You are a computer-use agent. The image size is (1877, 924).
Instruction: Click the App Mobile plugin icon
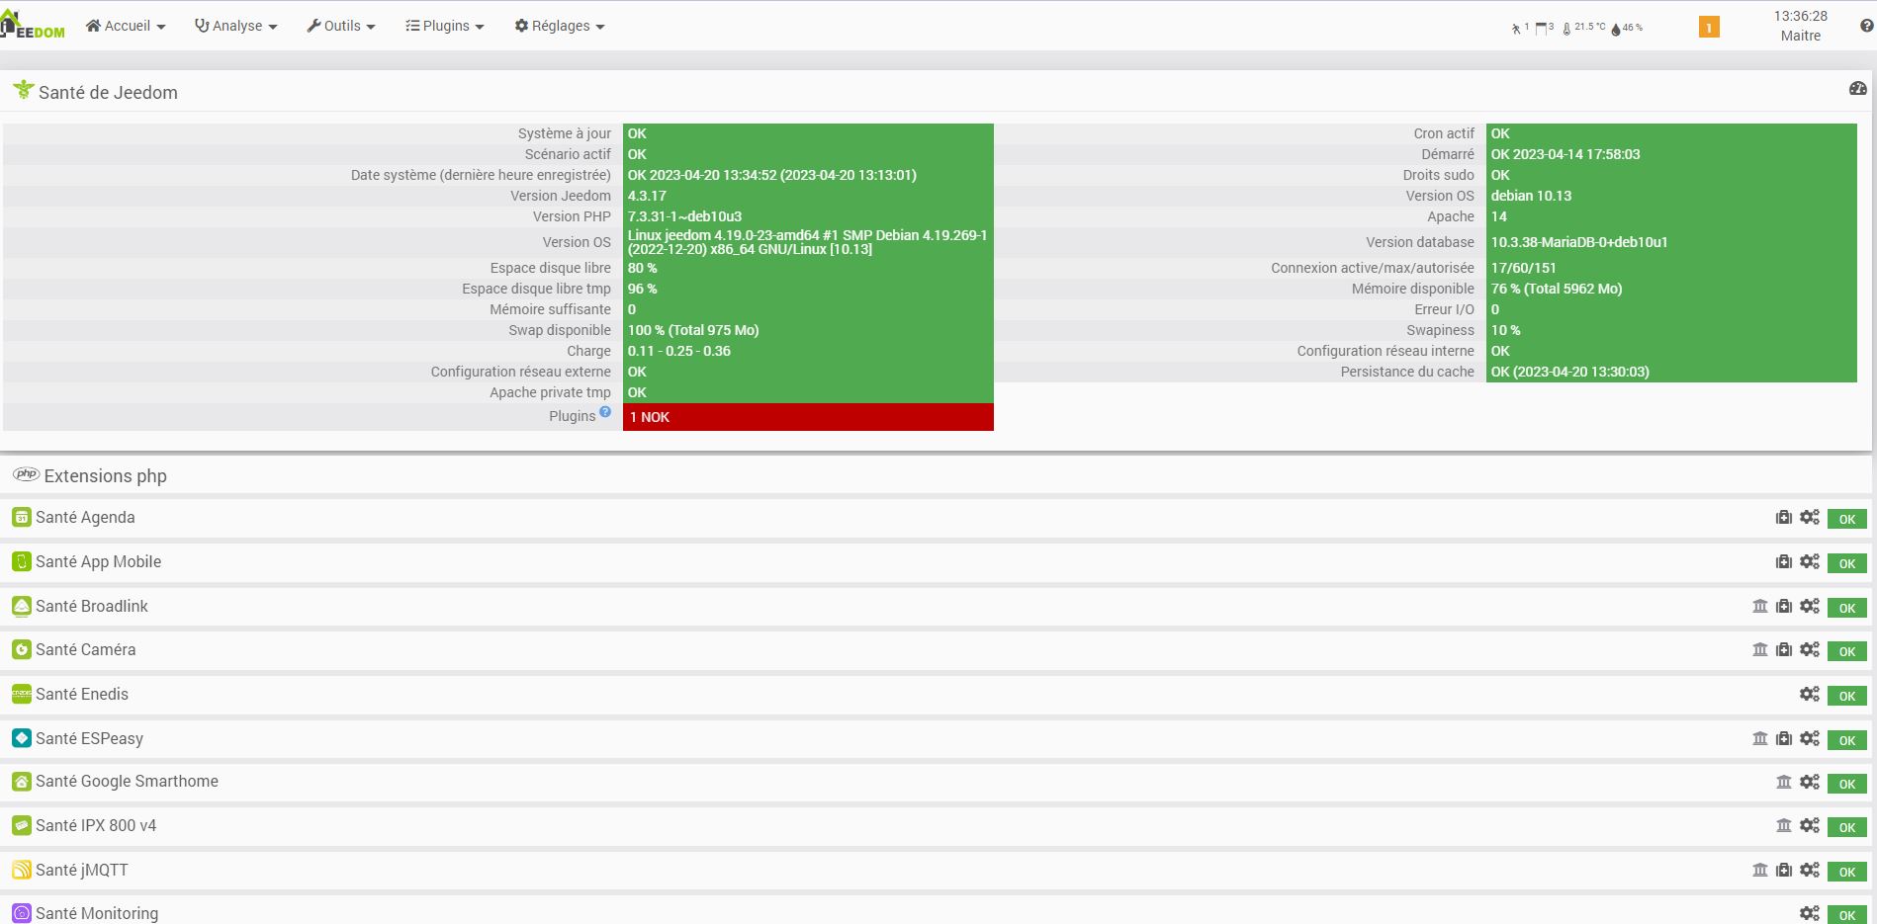coord(22,561)
